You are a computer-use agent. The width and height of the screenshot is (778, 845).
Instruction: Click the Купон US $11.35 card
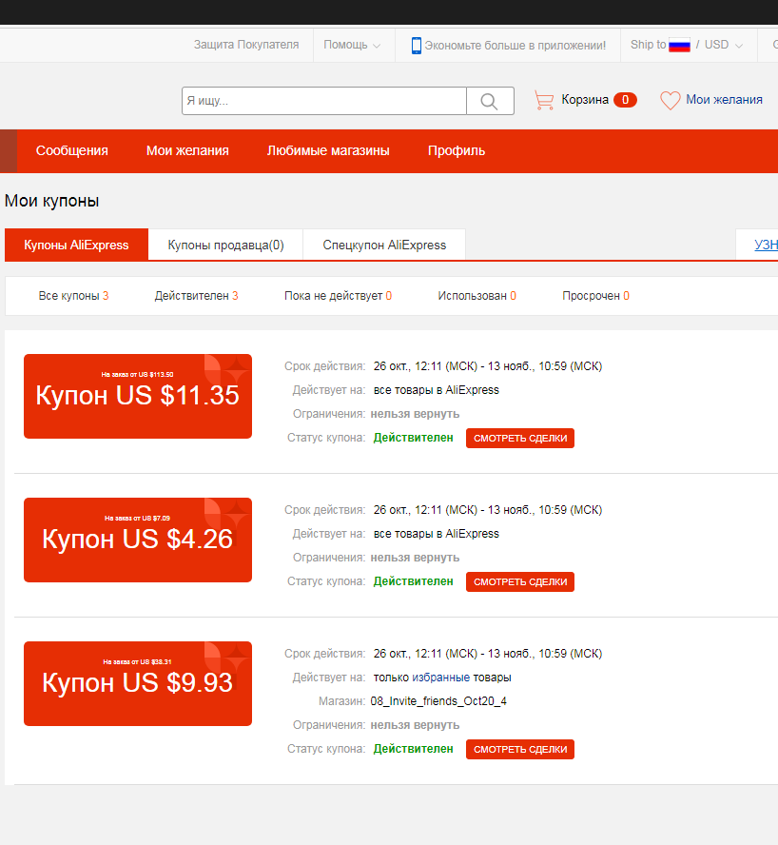click(x=138, y=396)
